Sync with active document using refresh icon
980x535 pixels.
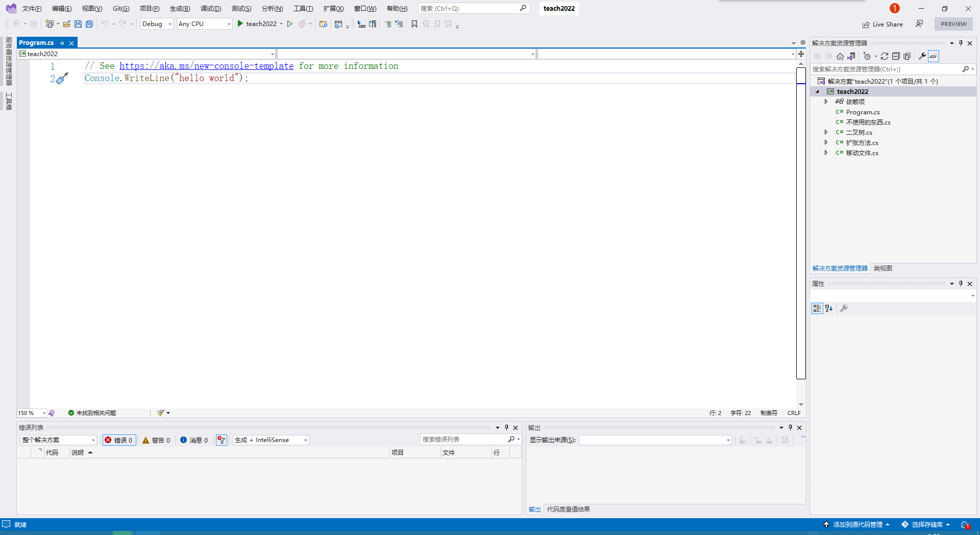click(x=885, y=56)
